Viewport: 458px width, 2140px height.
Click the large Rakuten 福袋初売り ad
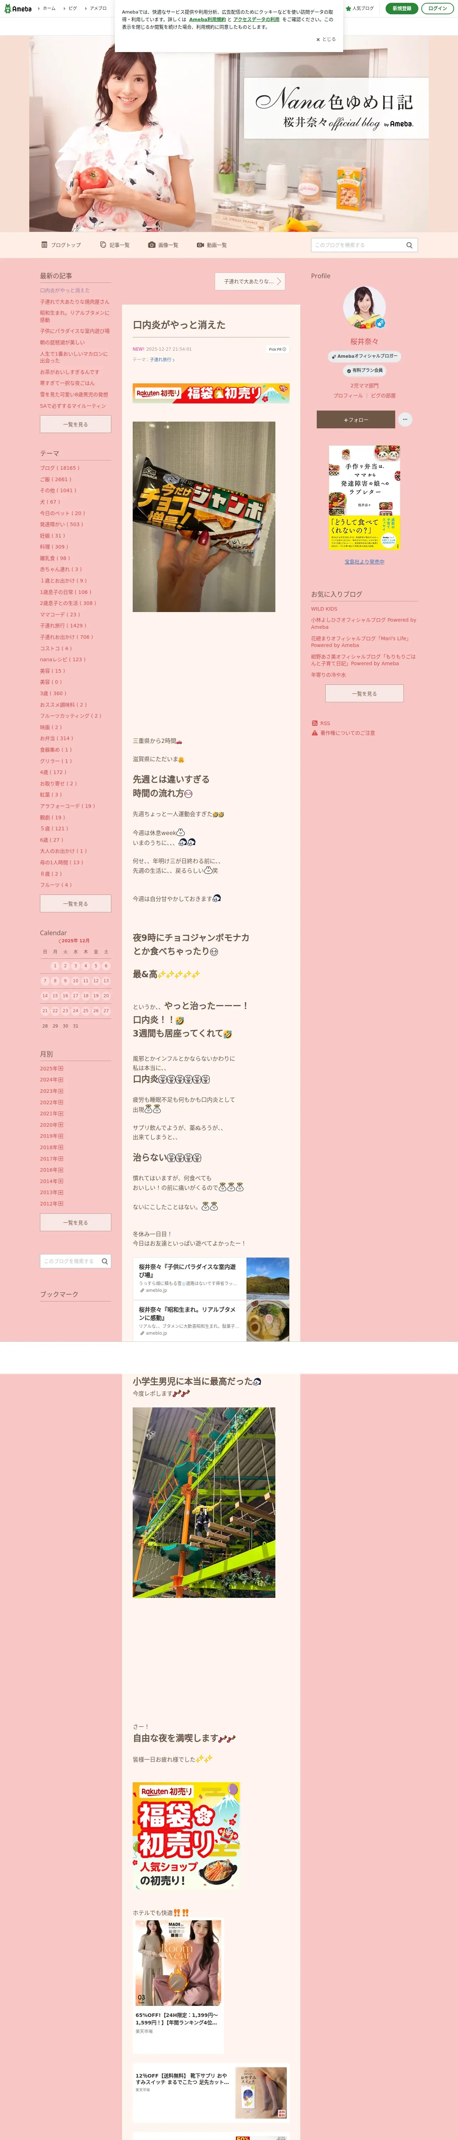coord(186,1836)
